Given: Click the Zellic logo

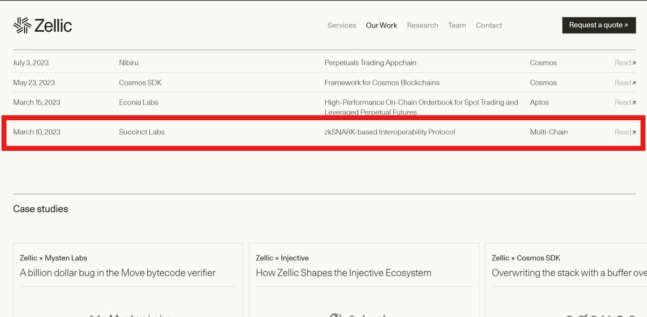Looking at the screenshot, I should tap(43, 25).
